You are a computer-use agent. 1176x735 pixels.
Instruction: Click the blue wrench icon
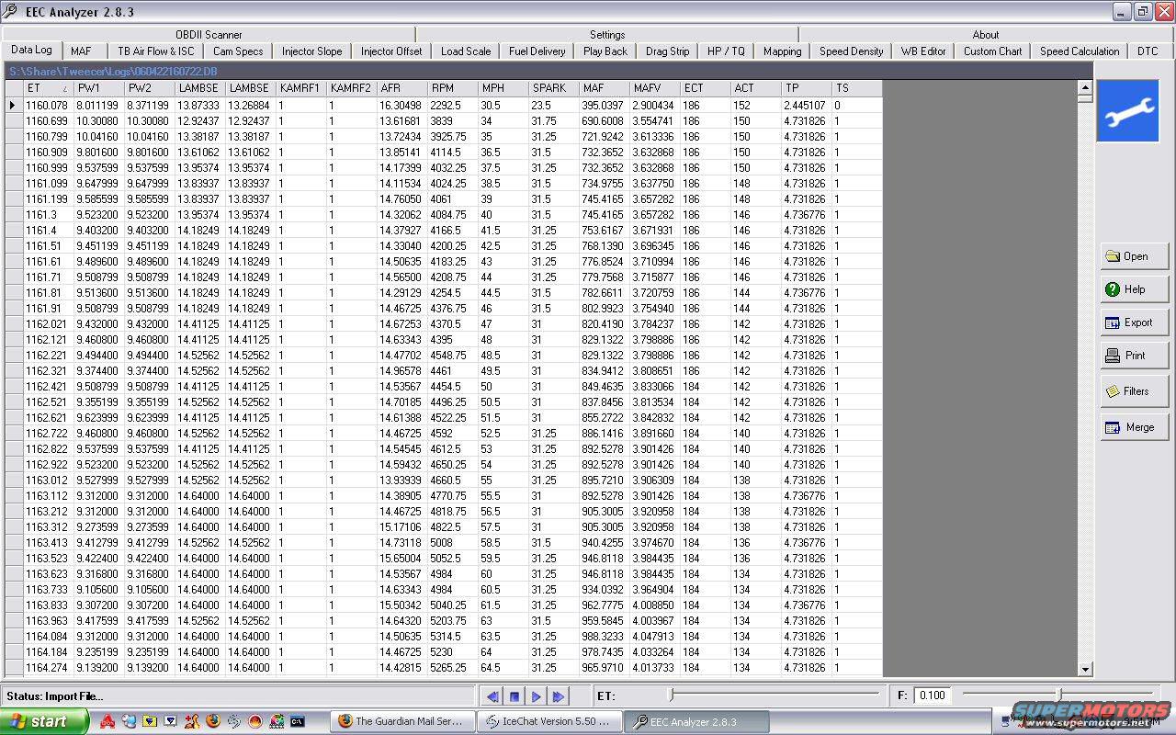1127,111
